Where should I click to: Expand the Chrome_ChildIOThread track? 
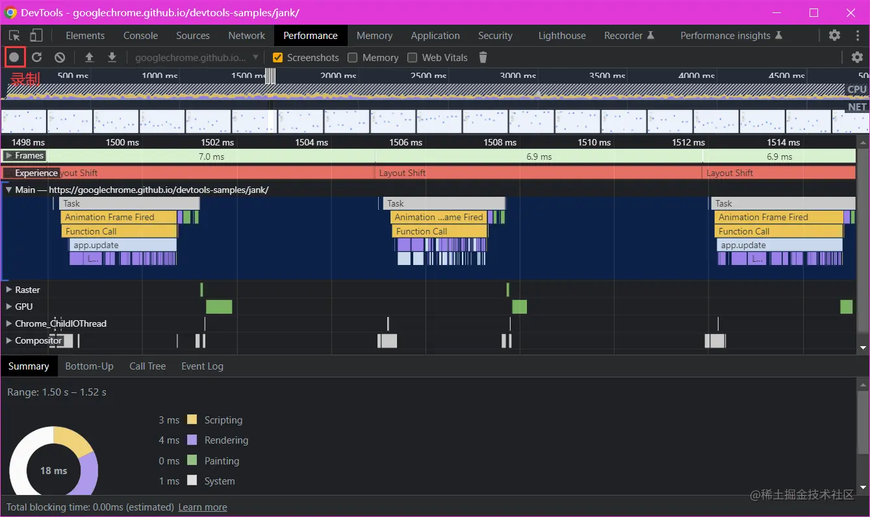8,323
